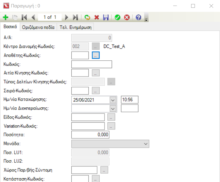Click the A/A field showing 0

(92, 38)
